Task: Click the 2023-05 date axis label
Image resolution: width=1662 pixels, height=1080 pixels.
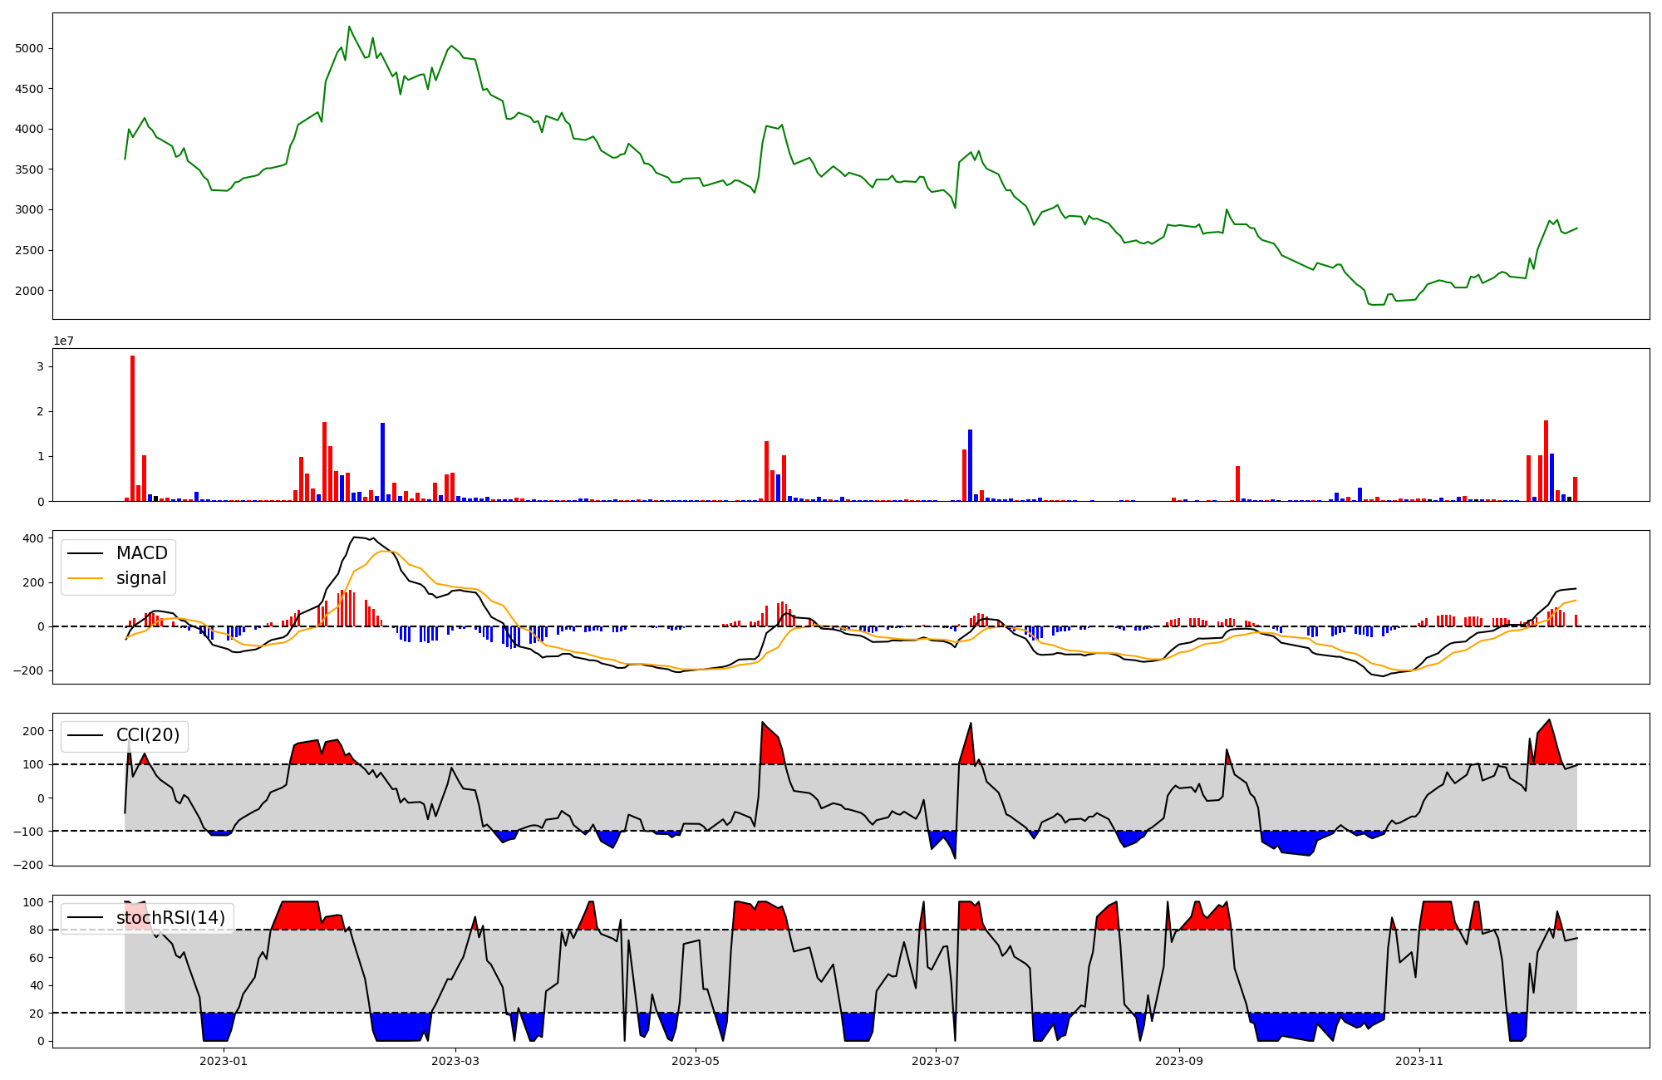Action: point(696,1061)
